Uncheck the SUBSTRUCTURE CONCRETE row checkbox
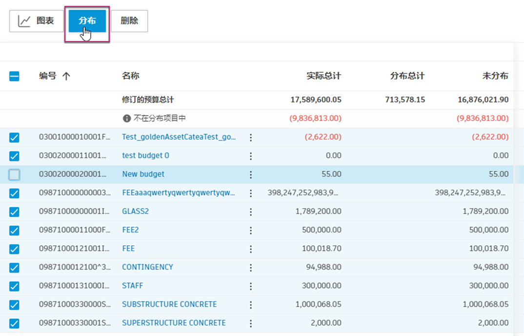Screen dimensions: 524x336 pos(14,305)
